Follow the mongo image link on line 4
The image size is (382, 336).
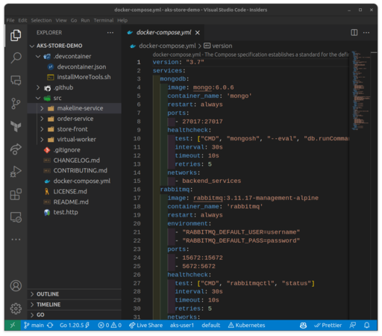(202, 87)
